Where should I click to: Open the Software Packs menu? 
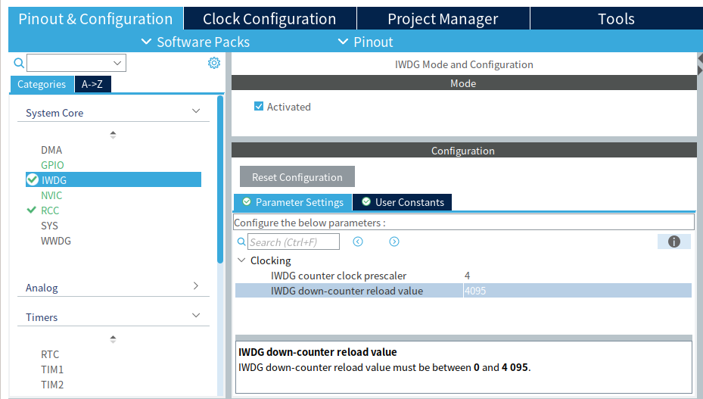(x=195, y=42)
